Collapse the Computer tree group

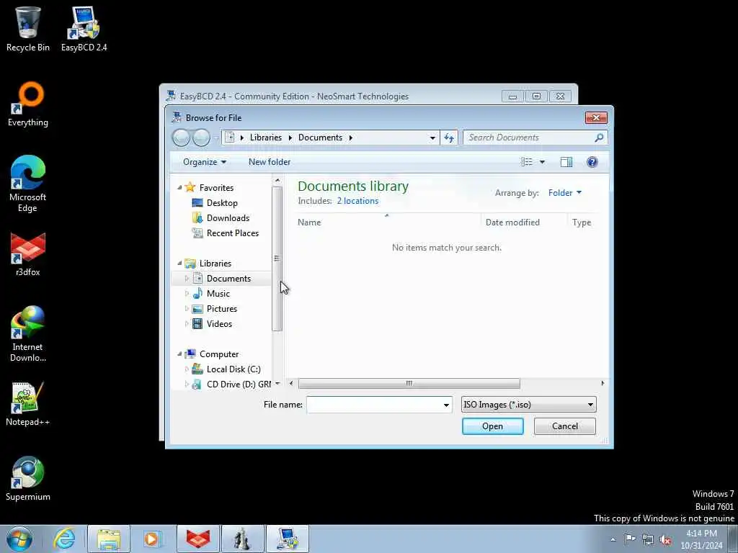pyautogui.click(x=179, y=354)
